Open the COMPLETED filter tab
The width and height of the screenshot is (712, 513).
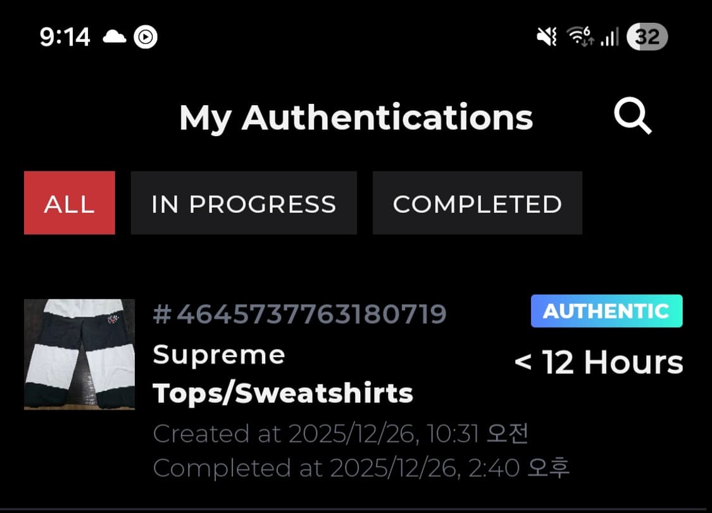point(477,203)
